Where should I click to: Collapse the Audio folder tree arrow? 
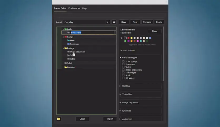63,29
